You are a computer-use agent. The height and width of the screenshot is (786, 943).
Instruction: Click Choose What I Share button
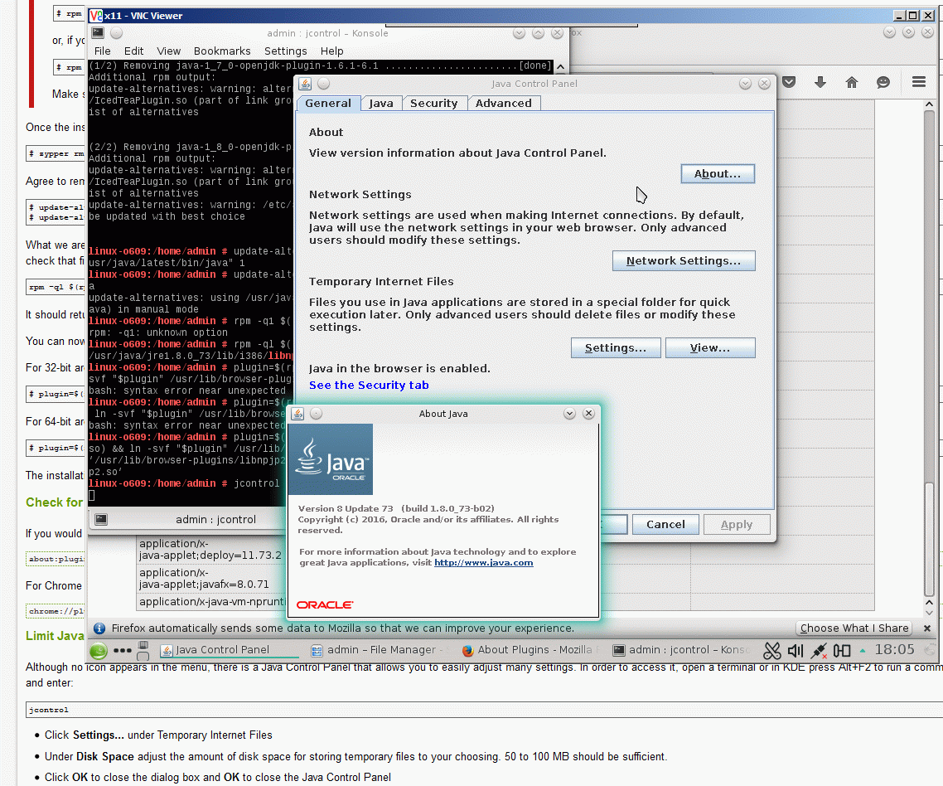coord(854,628)
